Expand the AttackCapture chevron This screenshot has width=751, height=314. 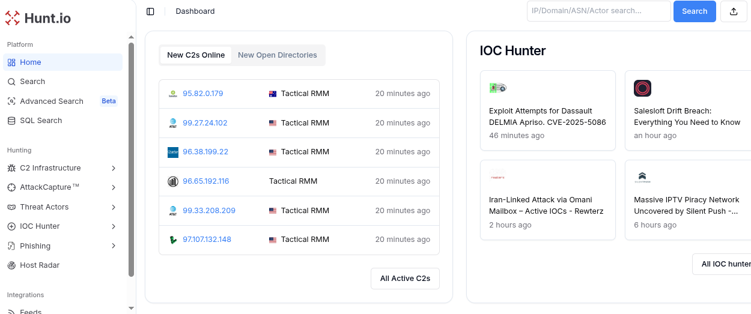coord(114,187)
